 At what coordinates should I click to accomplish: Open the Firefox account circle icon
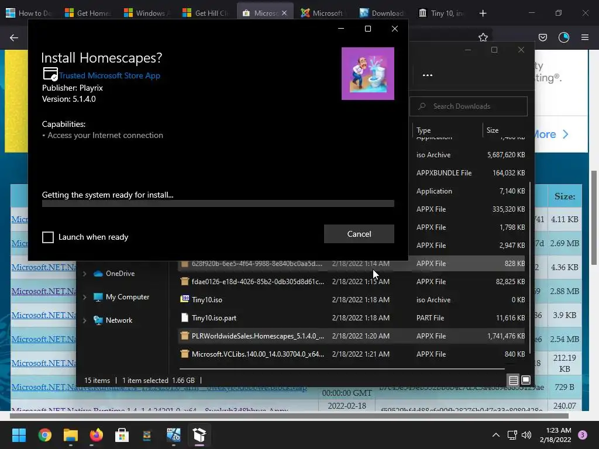pos(563,37)
